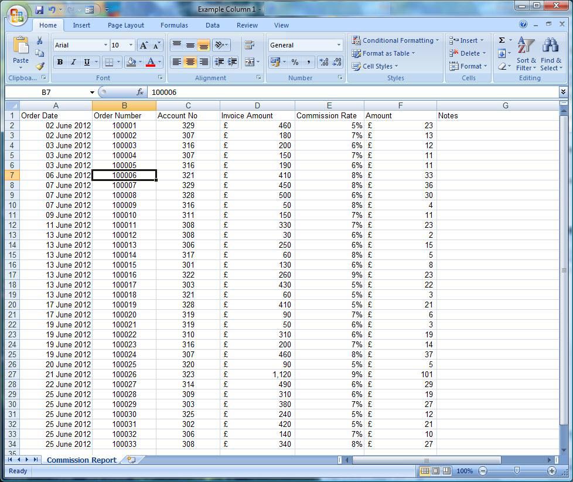This screenshot has width=573, height=482.
Task: Click the Comma Style icon
Action: [x=309, y=61]
